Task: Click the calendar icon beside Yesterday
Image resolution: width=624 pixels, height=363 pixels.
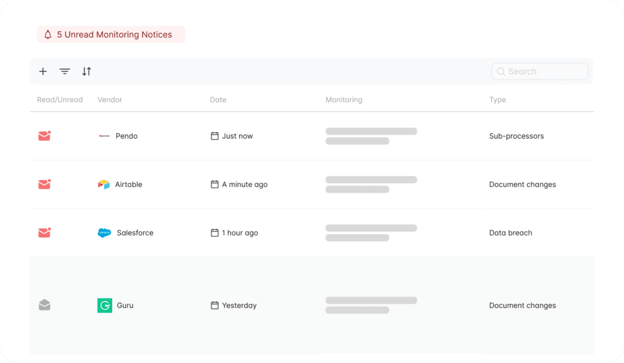Action: pyautogui.click(x=214, y=305)
